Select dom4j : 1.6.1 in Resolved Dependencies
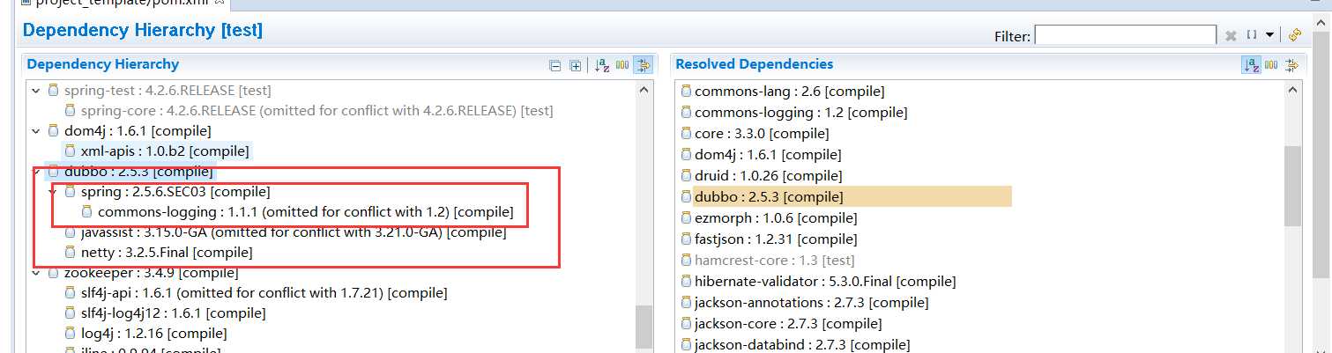 pos(761,155)
